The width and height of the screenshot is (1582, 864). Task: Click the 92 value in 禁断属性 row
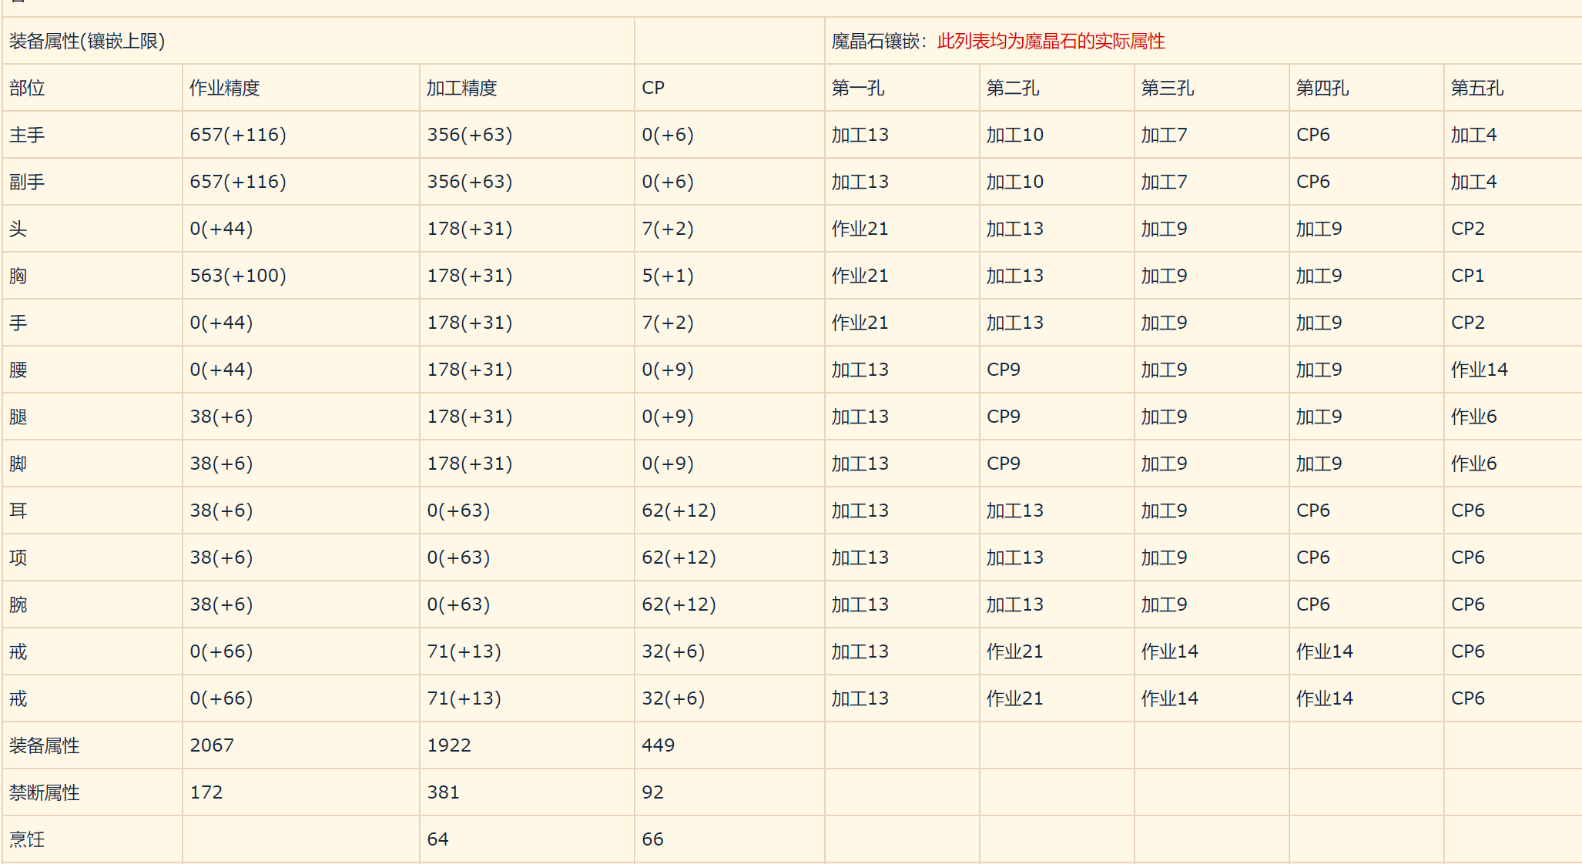pyautogui.click(x=653, y=792)
